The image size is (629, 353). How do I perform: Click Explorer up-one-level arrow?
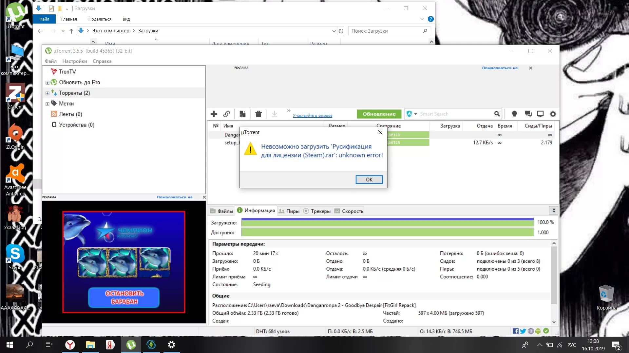click(71, 31)
